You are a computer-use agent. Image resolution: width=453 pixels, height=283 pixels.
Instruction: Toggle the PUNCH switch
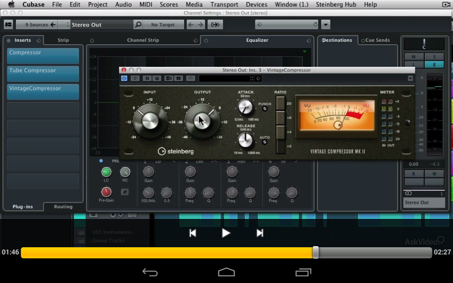264,109
